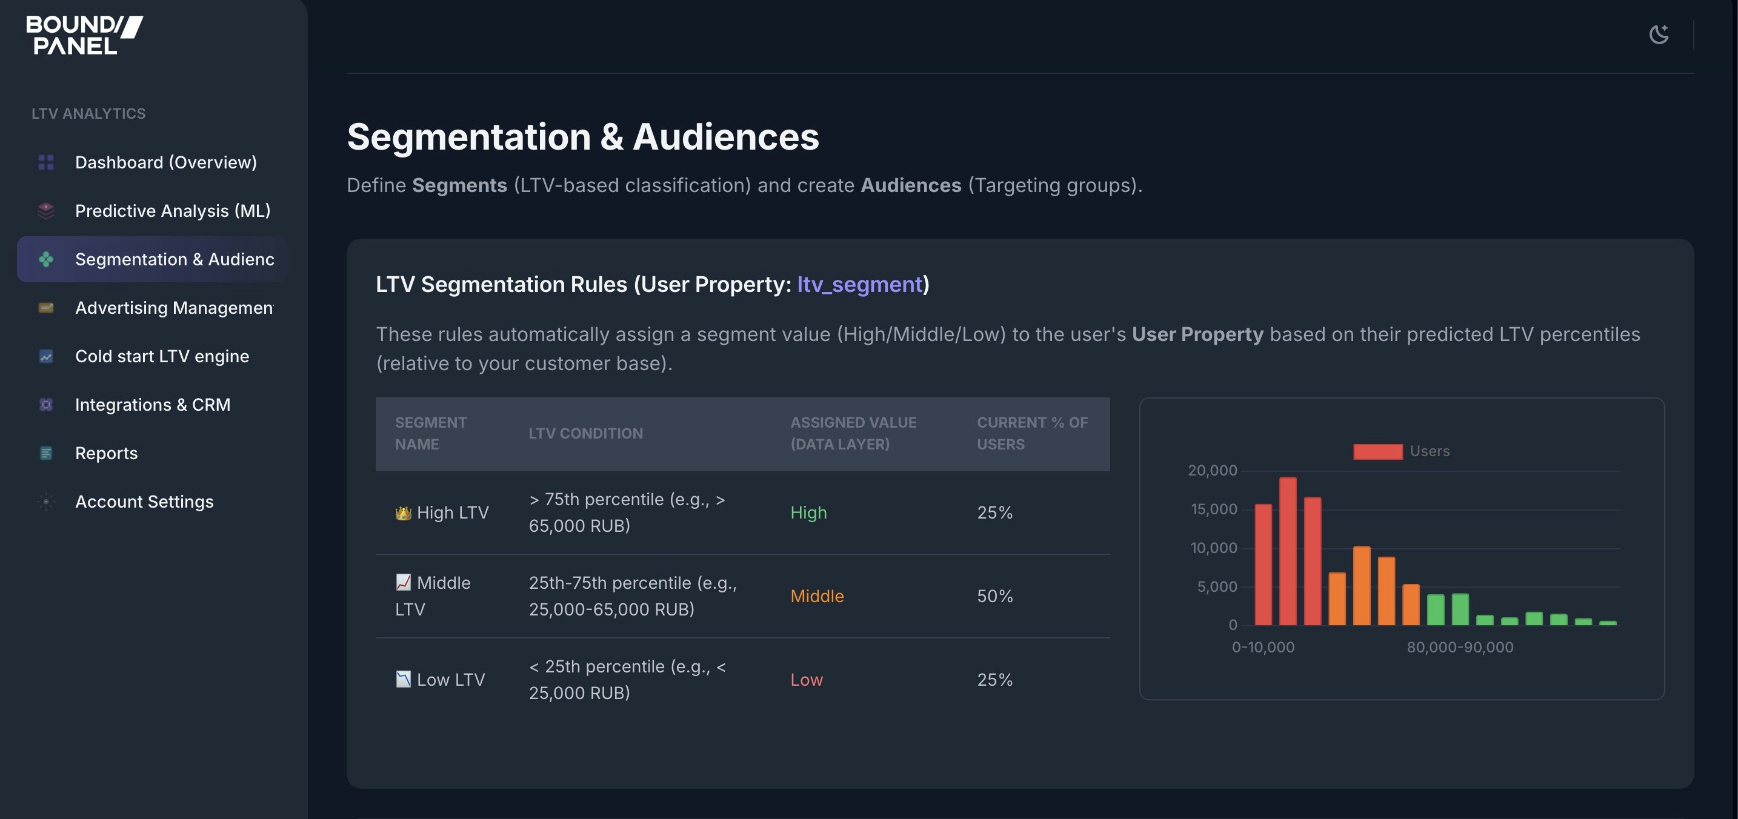Click the Reports document icon

click(46, 453)
